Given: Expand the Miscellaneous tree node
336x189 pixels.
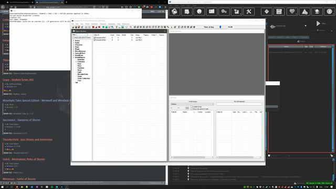Looking at the screenshot, I should coord(73,51).
